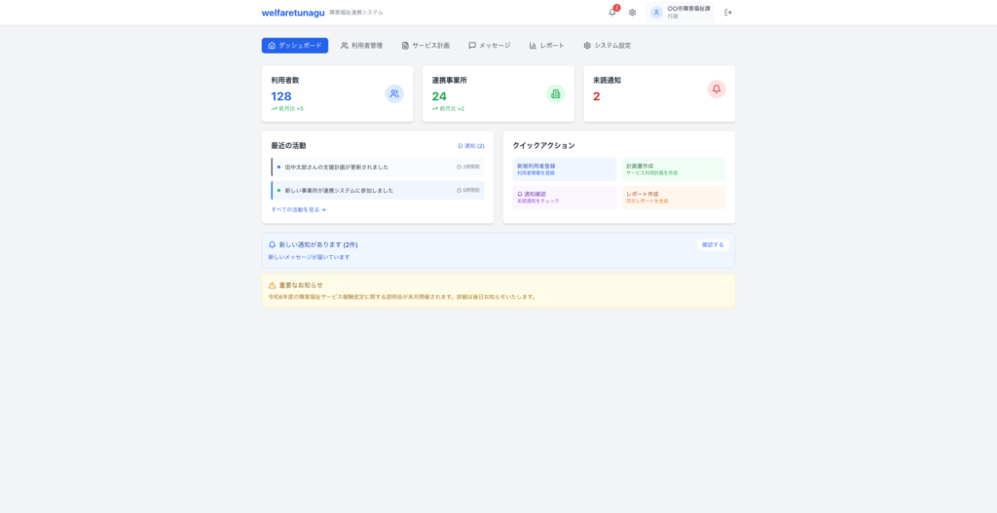Click the 通知 (2) link in 最近の活動

click(470, 146)
